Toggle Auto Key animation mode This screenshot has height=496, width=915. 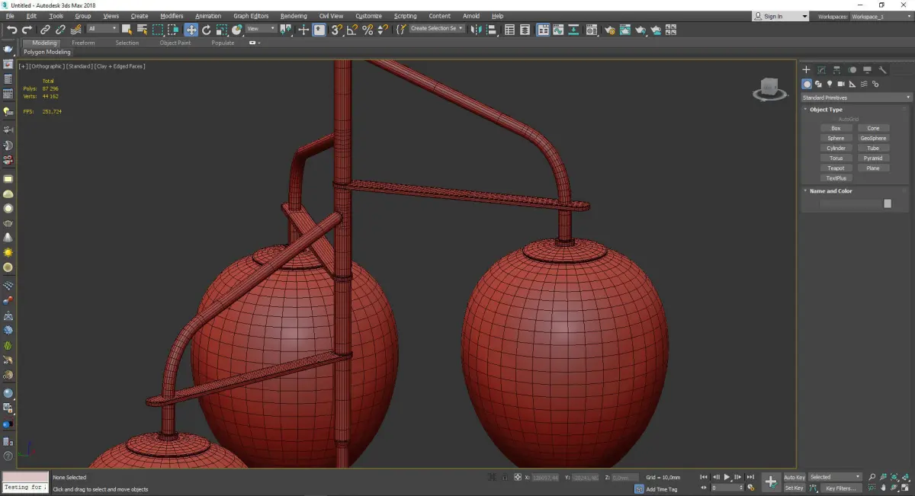795,477
